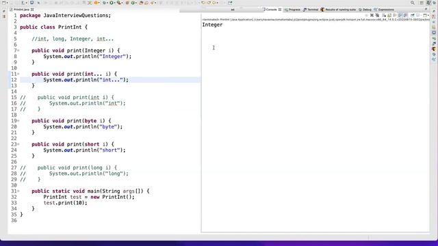Click the Display Selected Console icon
This screenshot has height=246, width=438.
418,15
